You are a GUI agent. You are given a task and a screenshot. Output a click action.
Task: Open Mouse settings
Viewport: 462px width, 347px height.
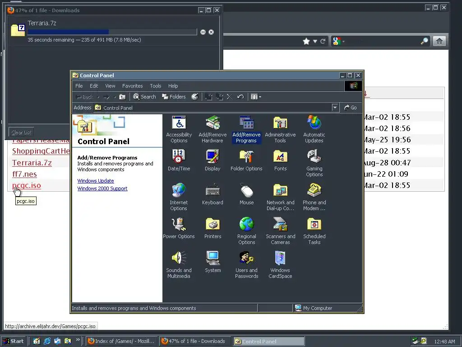[246, 194]
